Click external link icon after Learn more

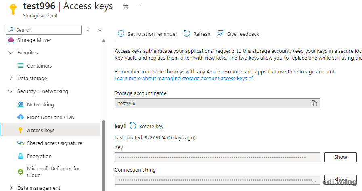pos(251,78)
